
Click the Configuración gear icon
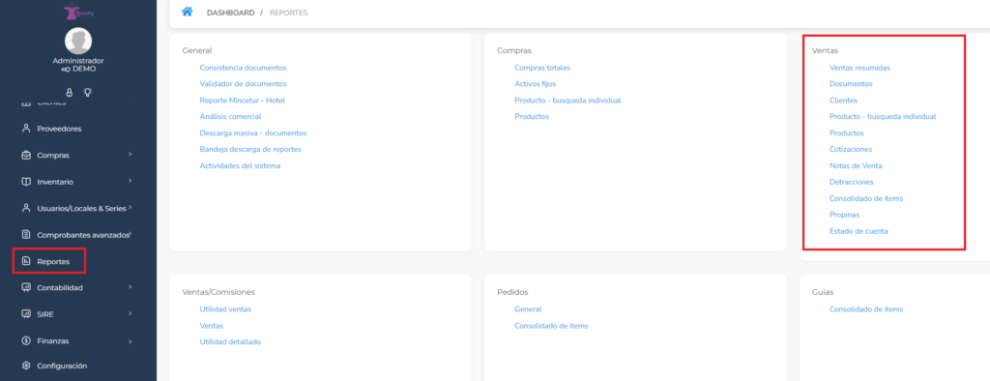coord(26,366)
